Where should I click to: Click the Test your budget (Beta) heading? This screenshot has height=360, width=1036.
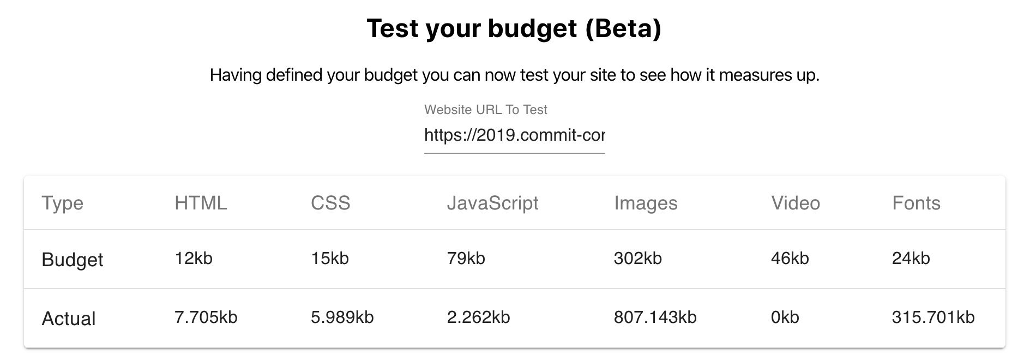[514, 28]
